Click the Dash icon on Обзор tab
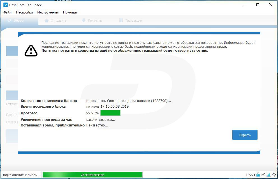This screenshot has height=179, width=278. click(10, 21)
